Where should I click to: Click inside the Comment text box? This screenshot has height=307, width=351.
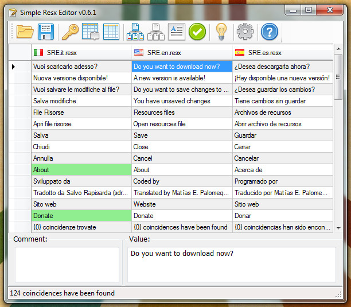67,265
